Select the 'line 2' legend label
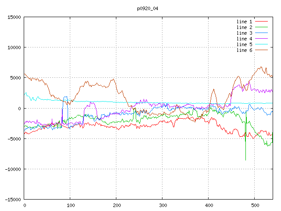 point(244,27)
